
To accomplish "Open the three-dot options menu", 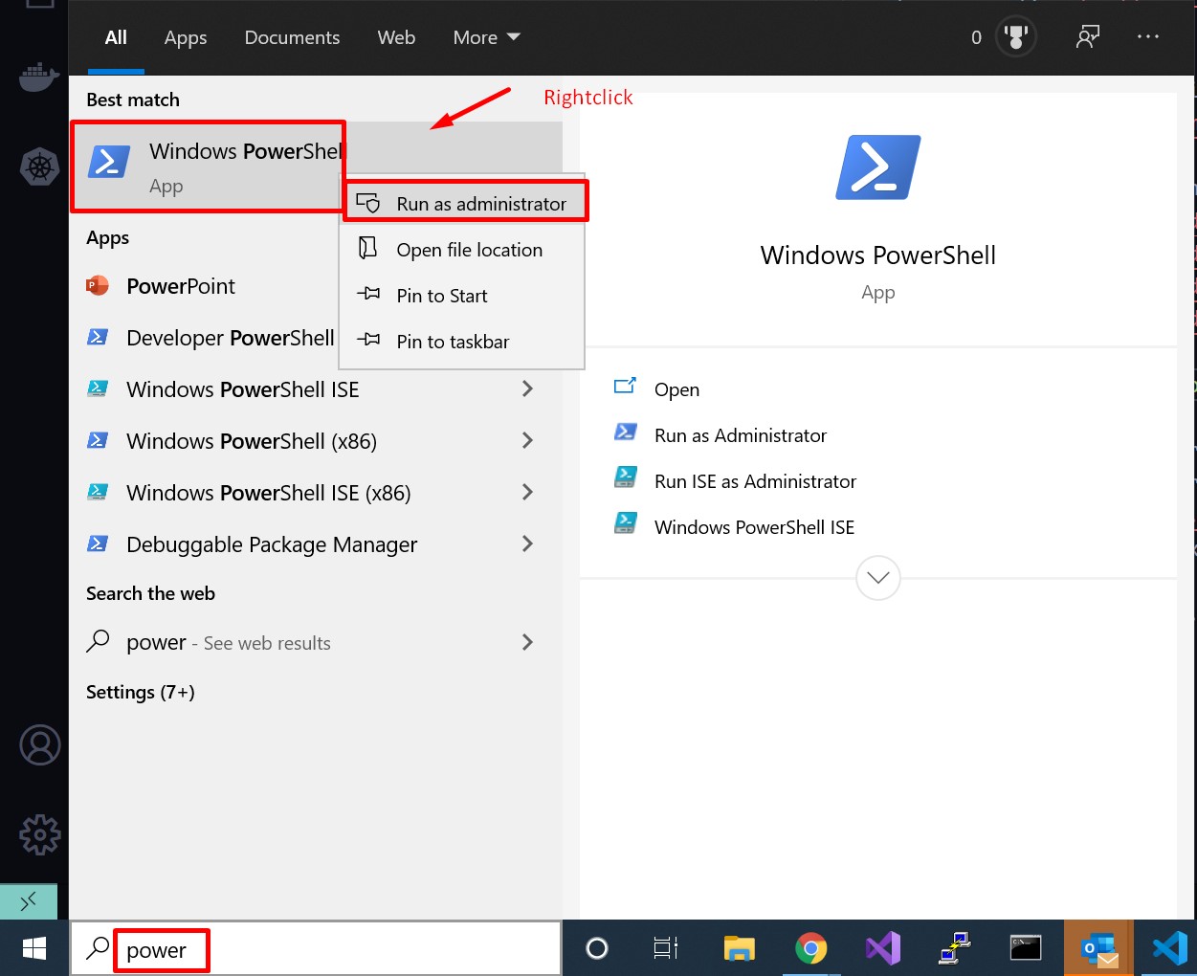I will point(1148,36).
